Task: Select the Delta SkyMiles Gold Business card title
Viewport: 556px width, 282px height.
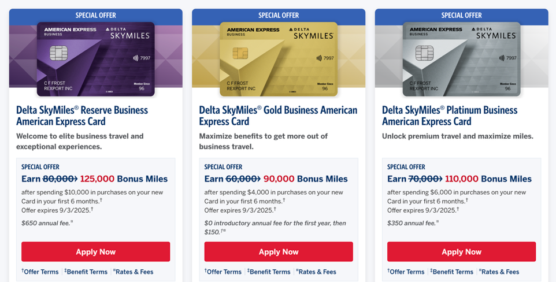Action: coord(279,116)
